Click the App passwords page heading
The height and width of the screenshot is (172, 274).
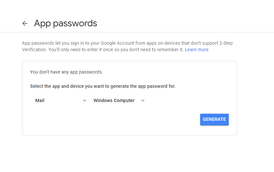click(x=65, y=23)
